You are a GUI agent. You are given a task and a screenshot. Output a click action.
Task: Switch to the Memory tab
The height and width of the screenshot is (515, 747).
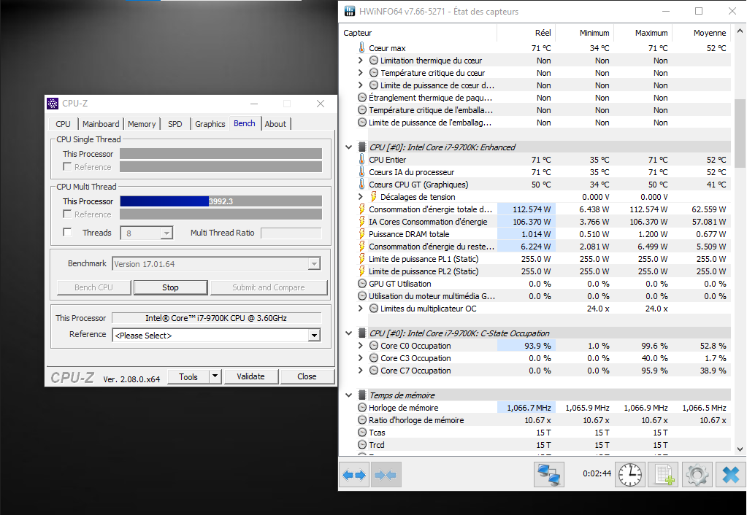(142, 124)
